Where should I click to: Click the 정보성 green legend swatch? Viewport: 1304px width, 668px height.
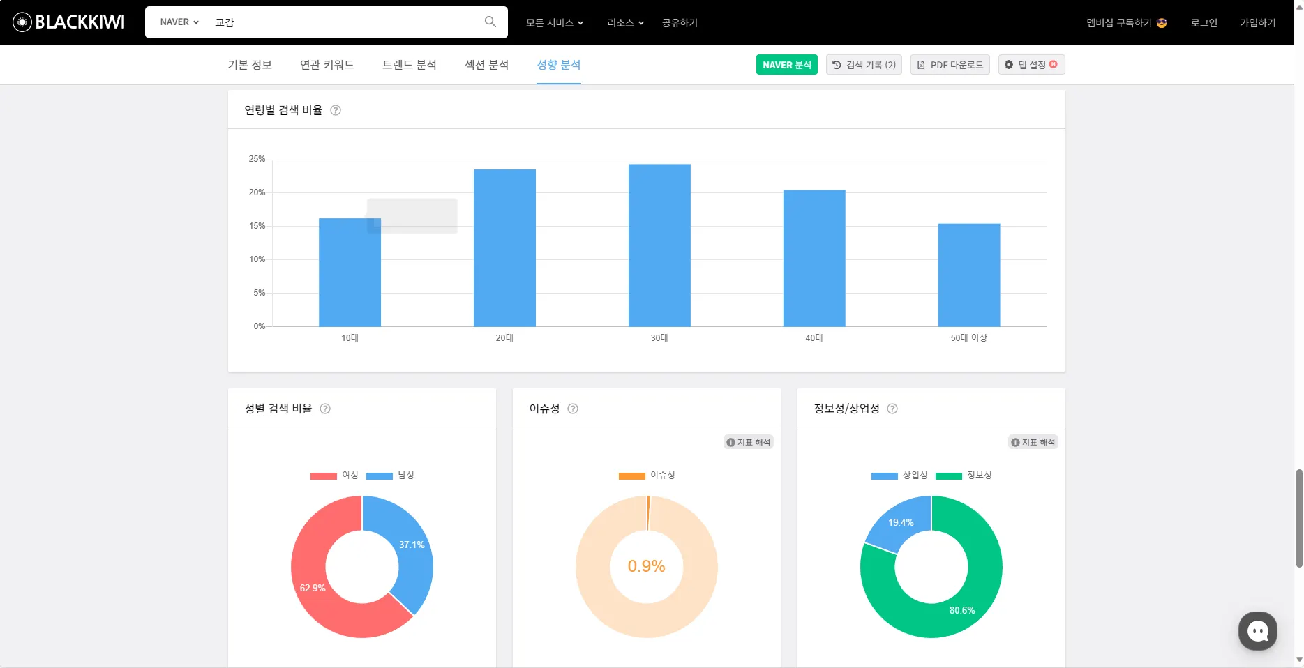pos(948,476)
